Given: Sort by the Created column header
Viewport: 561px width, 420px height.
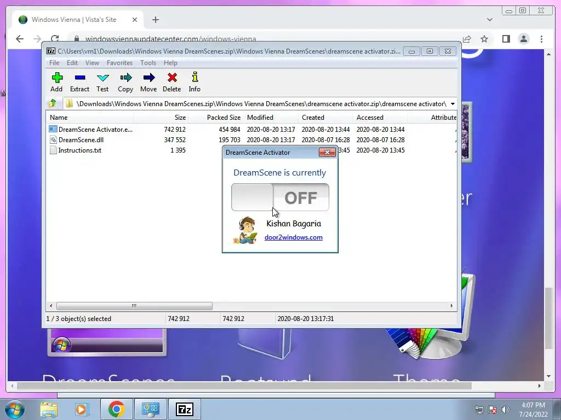Looking at the screenshot, I should (x=325, y=117).
